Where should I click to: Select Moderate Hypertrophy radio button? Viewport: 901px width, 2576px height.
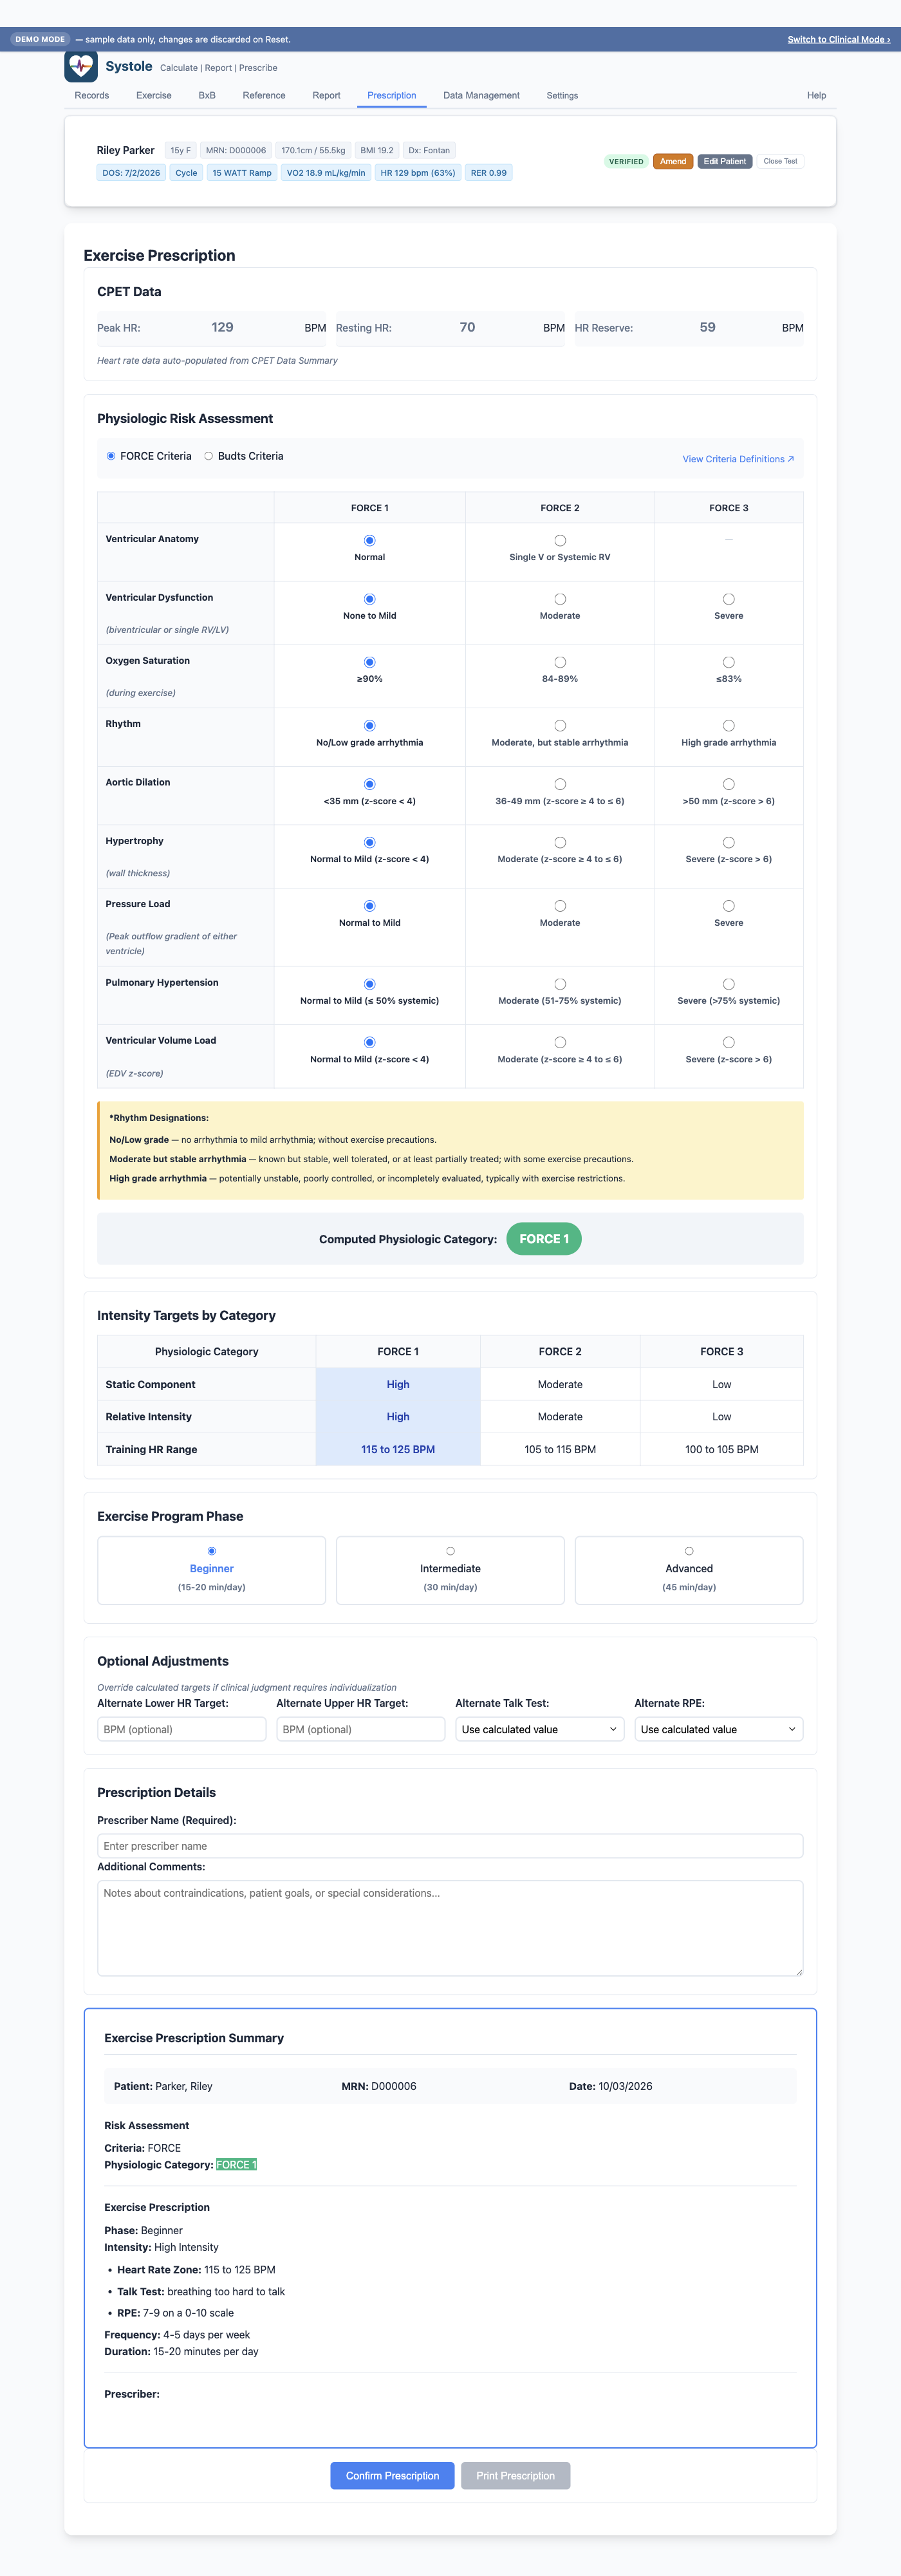[560, 842]
